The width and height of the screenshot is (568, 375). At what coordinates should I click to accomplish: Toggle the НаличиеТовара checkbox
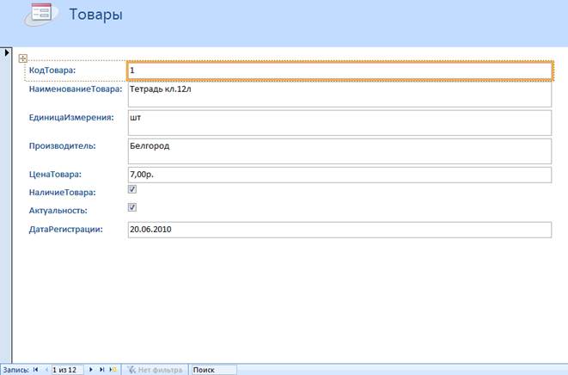tap(132, 189)
